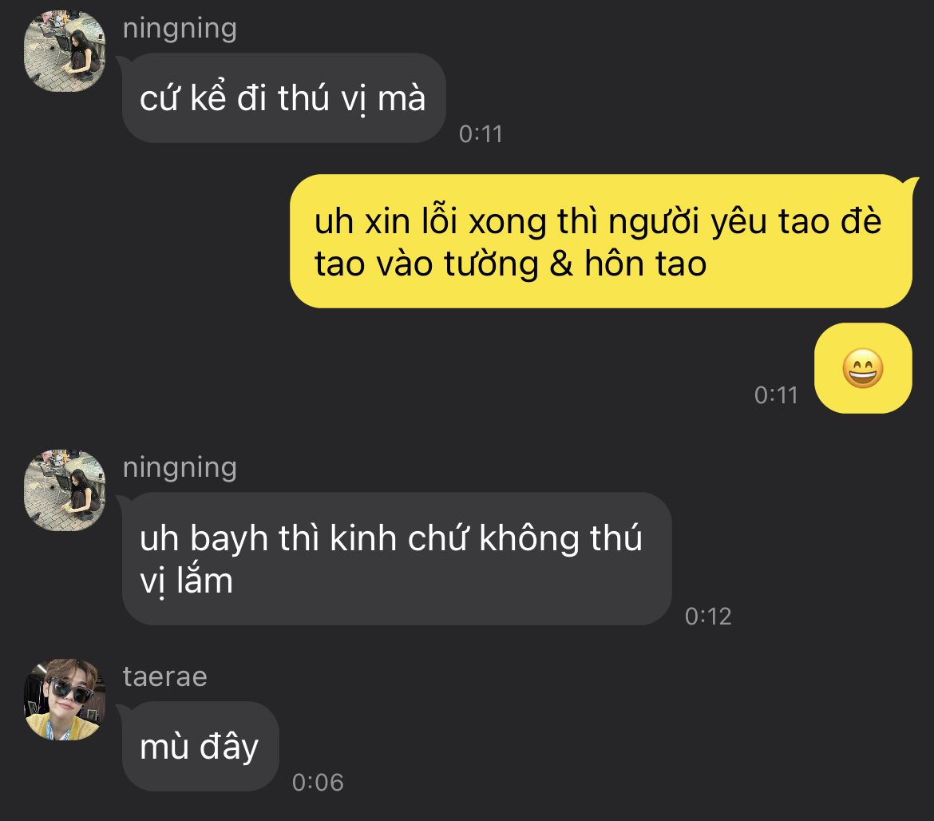This screenshot has width=934, height=821.
Task: Tap the grinning face emoji
Action: (863, 368)
